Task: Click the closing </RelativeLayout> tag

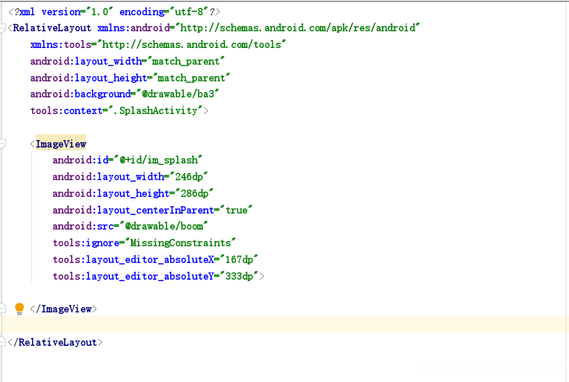Action: (x=55, y=342)
